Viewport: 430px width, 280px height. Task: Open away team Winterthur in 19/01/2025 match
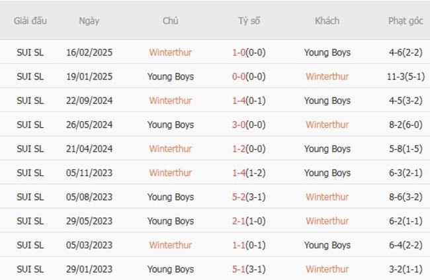pyautogui.click(x=327, y=76)
